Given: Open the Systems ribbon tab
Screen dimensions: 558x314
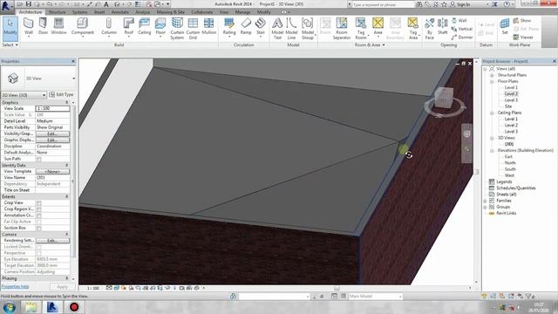Looking at the screenshot, I should (79, 12).
